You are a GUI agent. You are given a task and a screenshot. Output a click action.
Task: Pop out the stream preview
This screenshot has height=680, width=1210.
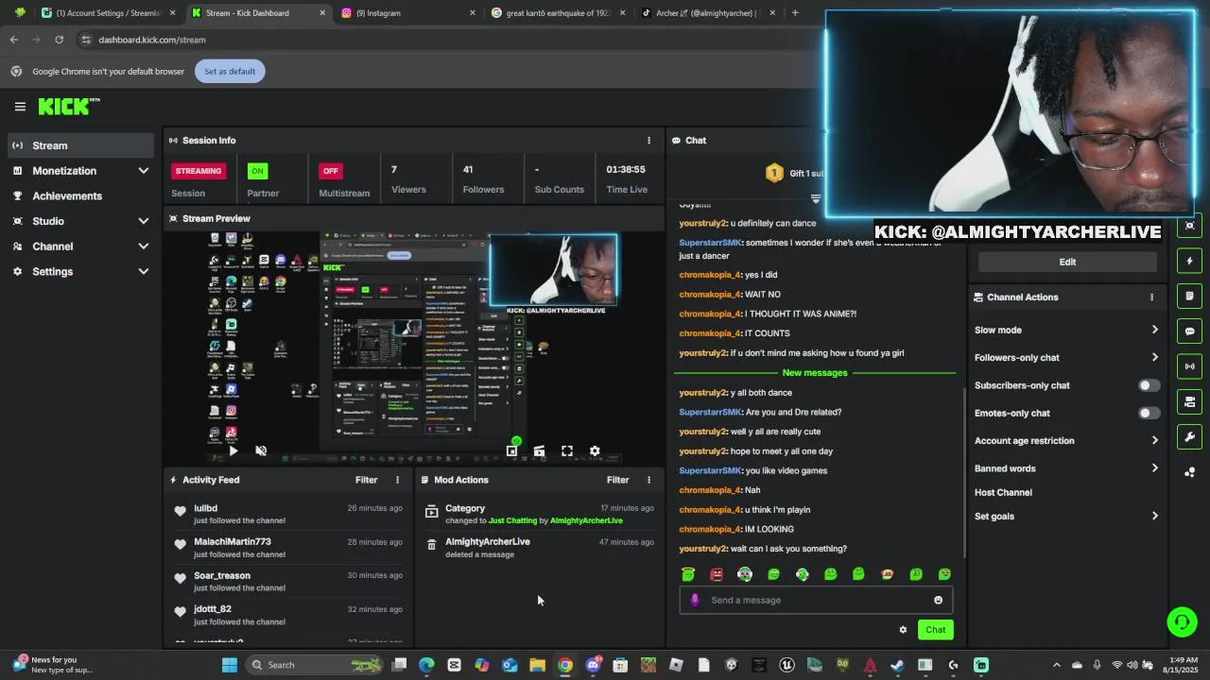click(511, 451)
